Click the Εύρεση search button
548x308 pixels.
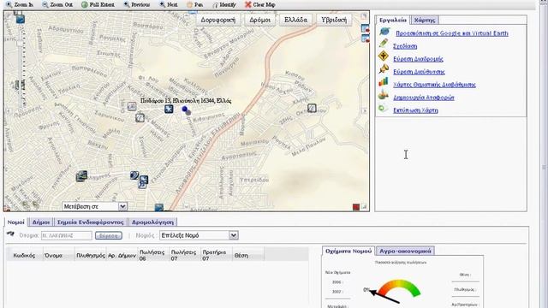pyautogui.click(x=109, y=236)
